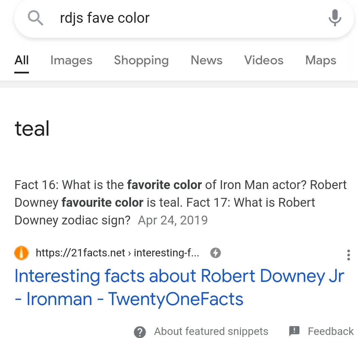
Task: Click the 'teal' featured answer heading
Action: coord(32,129)
